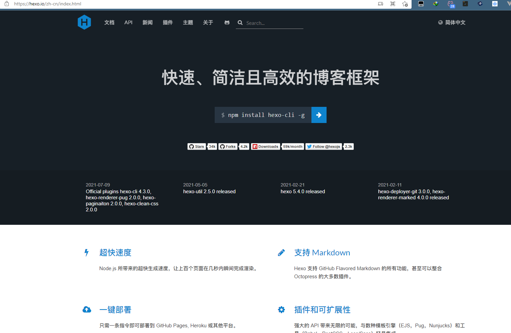Image resolution: width=511 pixels, height=333 pixels.
Task: Click the add to favorites star icon
Action: coord(405,4)
